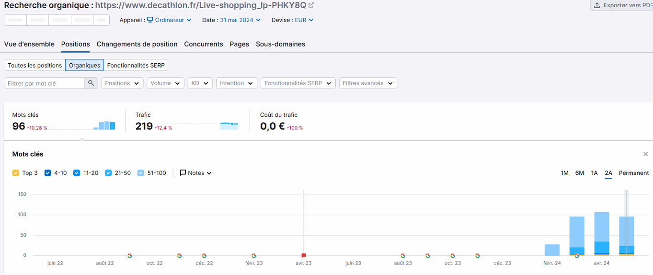Click the avr. 24 bar in chart

pyautogui.click(x=602, y=234)
